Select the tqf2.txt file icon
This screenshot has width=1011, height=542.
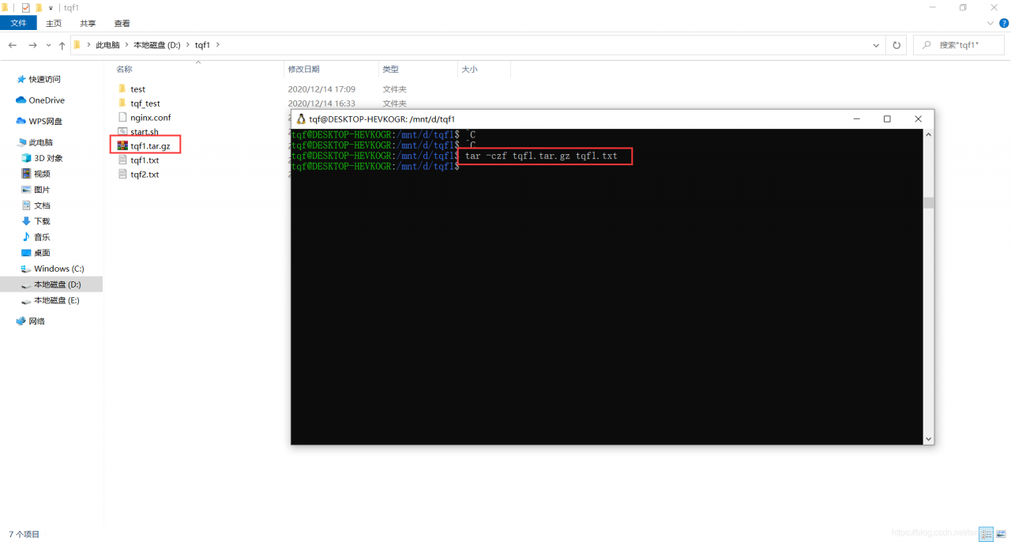tap(122, 174)
